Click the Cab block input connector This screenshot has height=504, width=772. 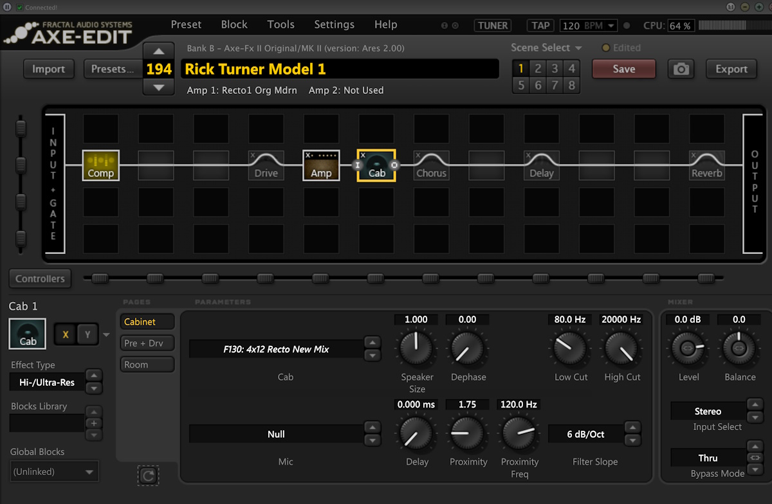pos(358,165)
